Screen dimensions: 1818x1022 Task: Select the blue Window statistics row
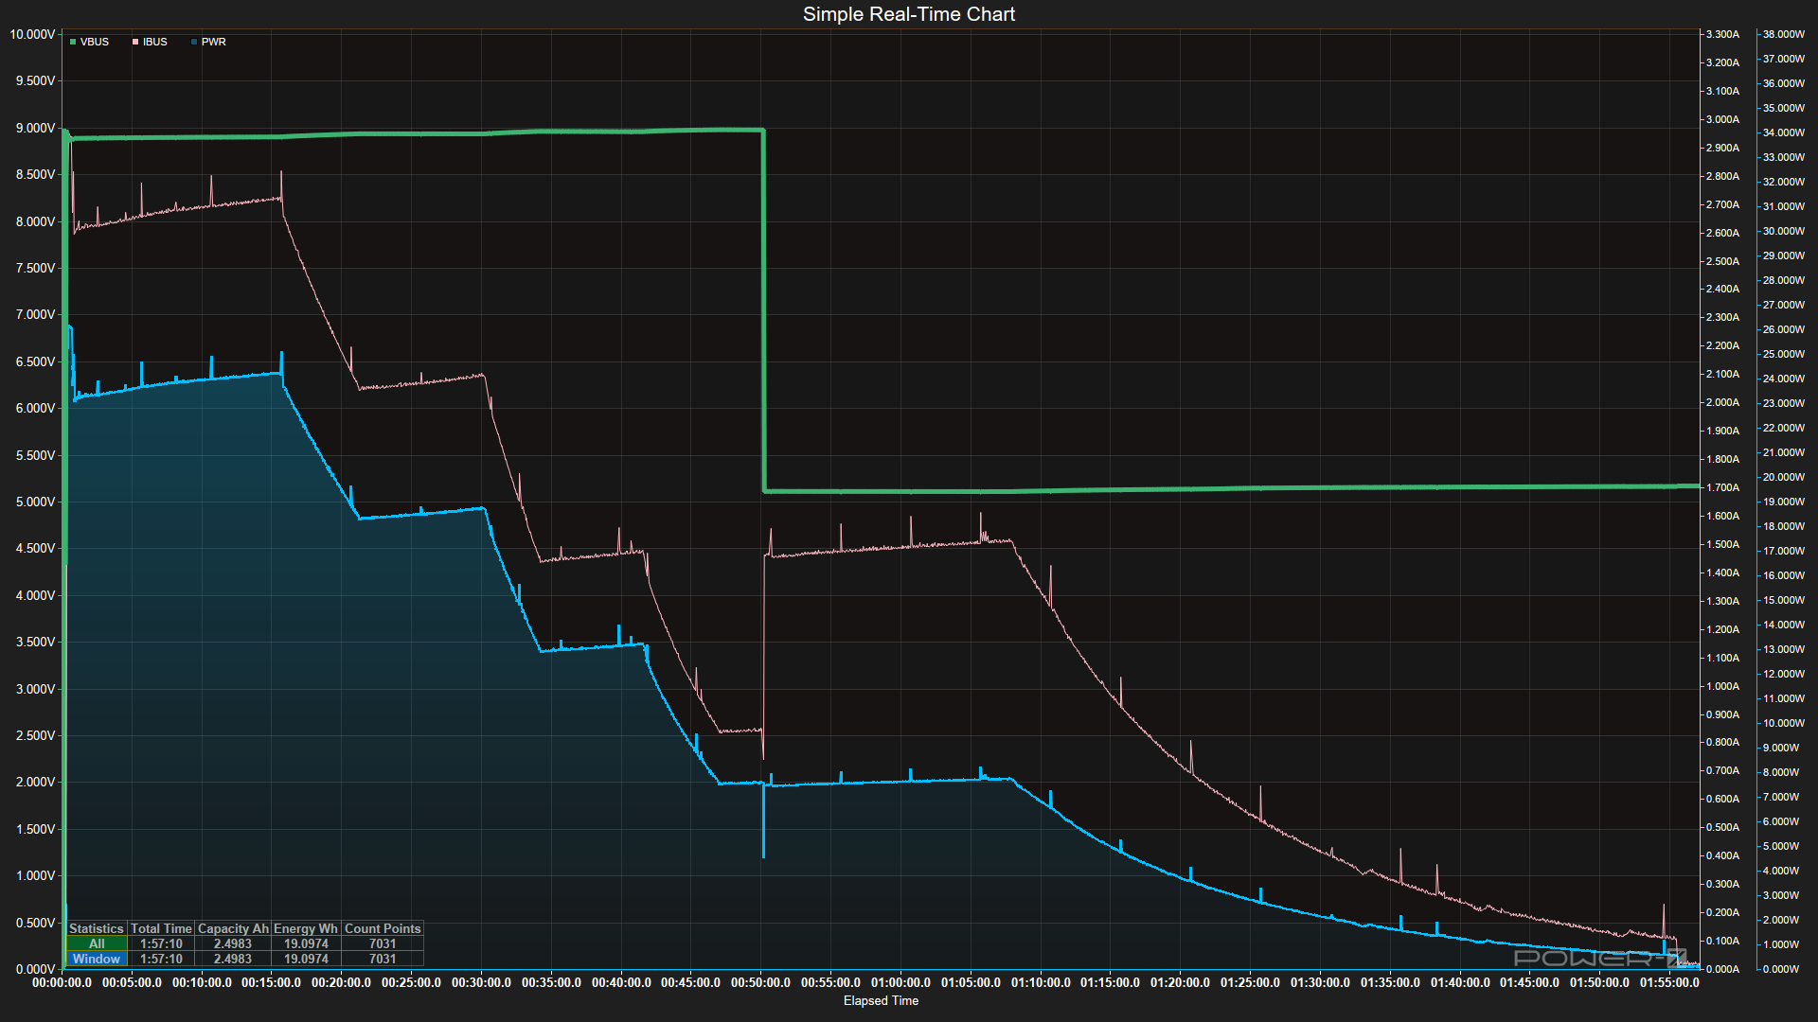97,959
